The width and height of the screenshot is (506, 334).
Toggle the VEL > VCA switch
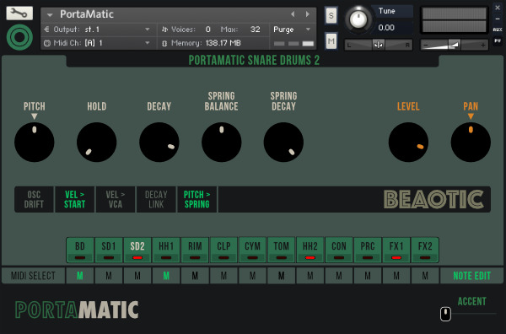[x=116, y=199]
